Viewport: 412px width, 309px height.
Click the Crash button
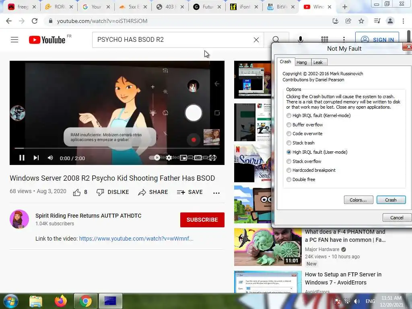coord(391,200)
